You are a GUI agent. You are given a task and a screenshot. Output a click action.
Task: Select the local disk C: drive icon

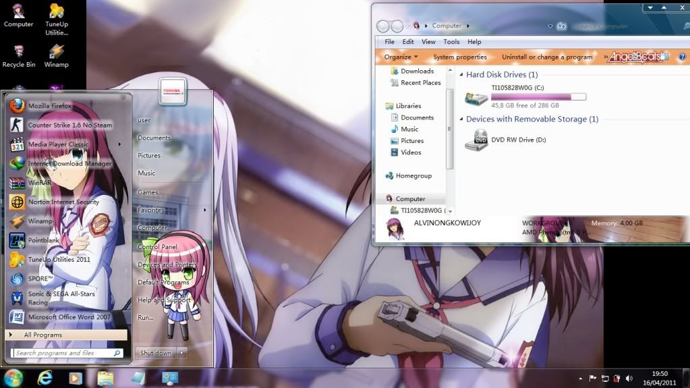[x=476, y=97]
